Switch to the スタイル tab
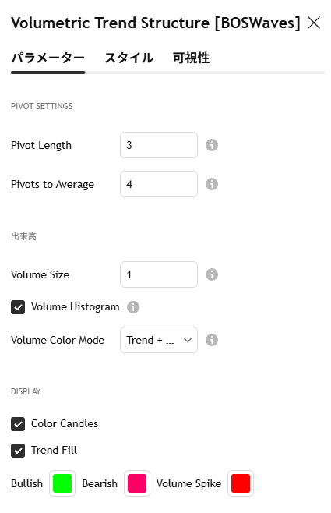331x513 pixels. click(129, 58)
